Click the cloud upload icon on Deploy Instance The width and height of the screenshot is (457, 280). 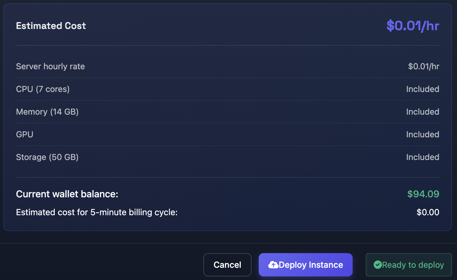coord(273,264)
